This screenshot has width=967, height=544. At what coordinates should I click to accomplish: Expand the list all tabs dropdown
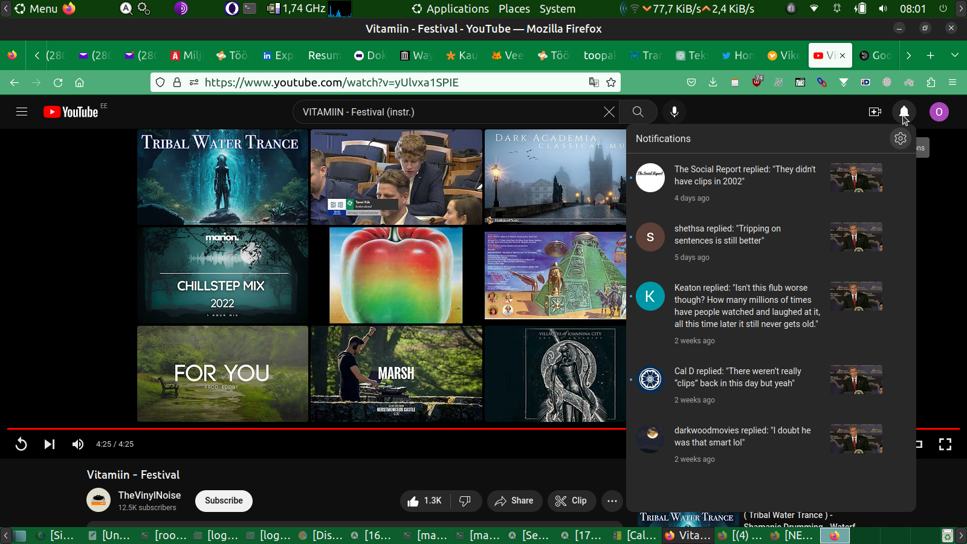tap(955, 56)
